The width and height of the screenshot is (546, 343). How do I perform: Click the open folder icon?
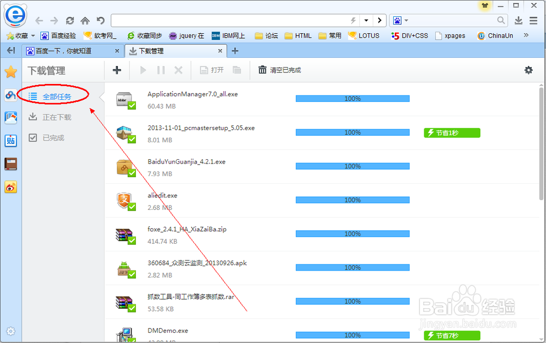[237, 70]
